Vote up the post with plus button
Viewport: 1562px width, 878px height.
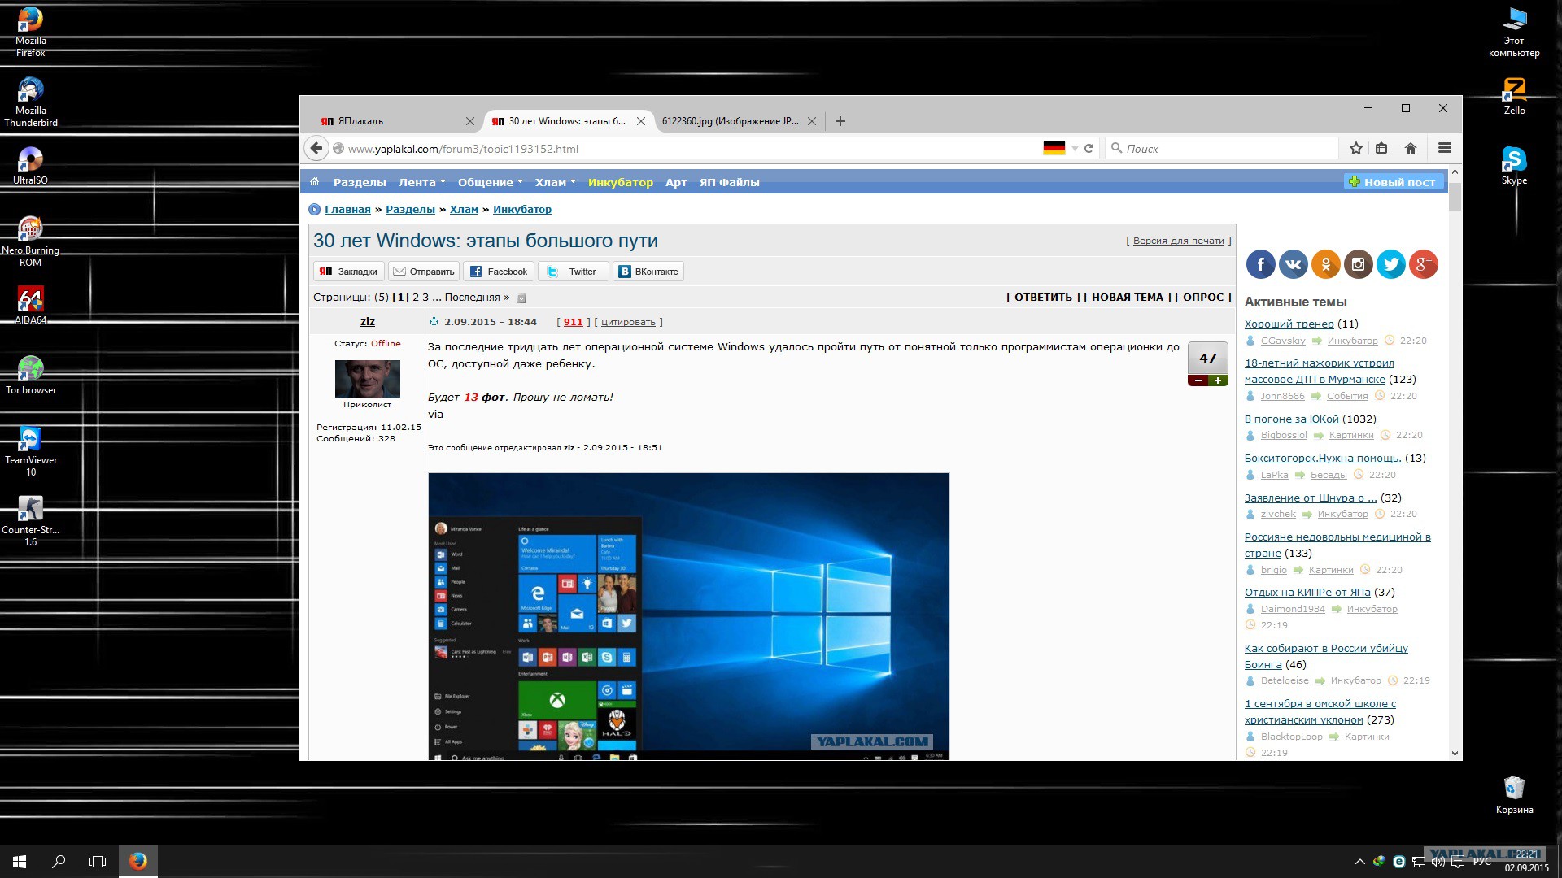[1218, 380]
